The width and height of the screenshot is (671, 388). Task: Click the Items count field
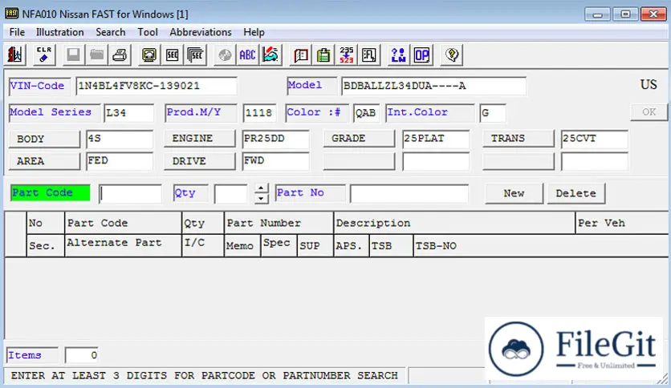(x=82, y=355)
